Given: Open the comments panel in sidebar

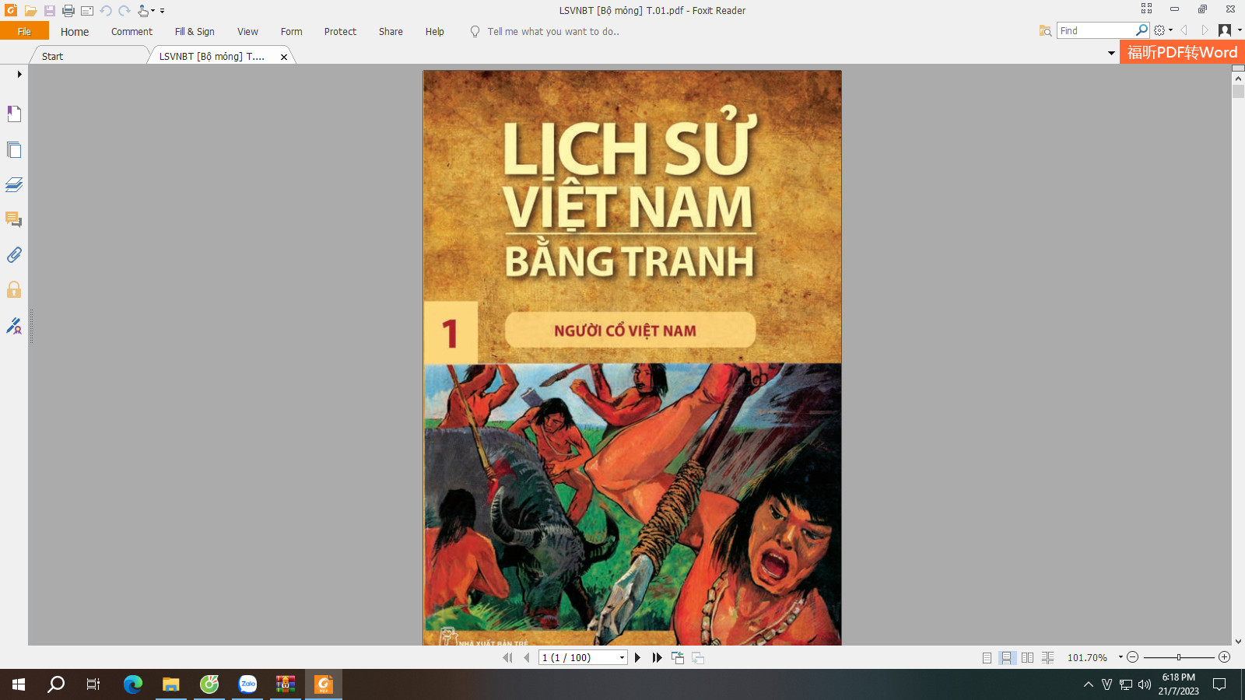Looking at the screenshot, I should [14, 219].
